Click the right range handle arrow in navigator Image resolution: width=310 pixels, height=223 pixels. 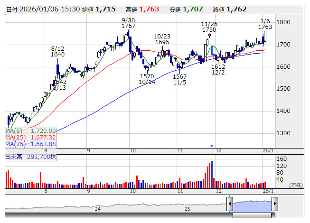[x=274, y=204]
